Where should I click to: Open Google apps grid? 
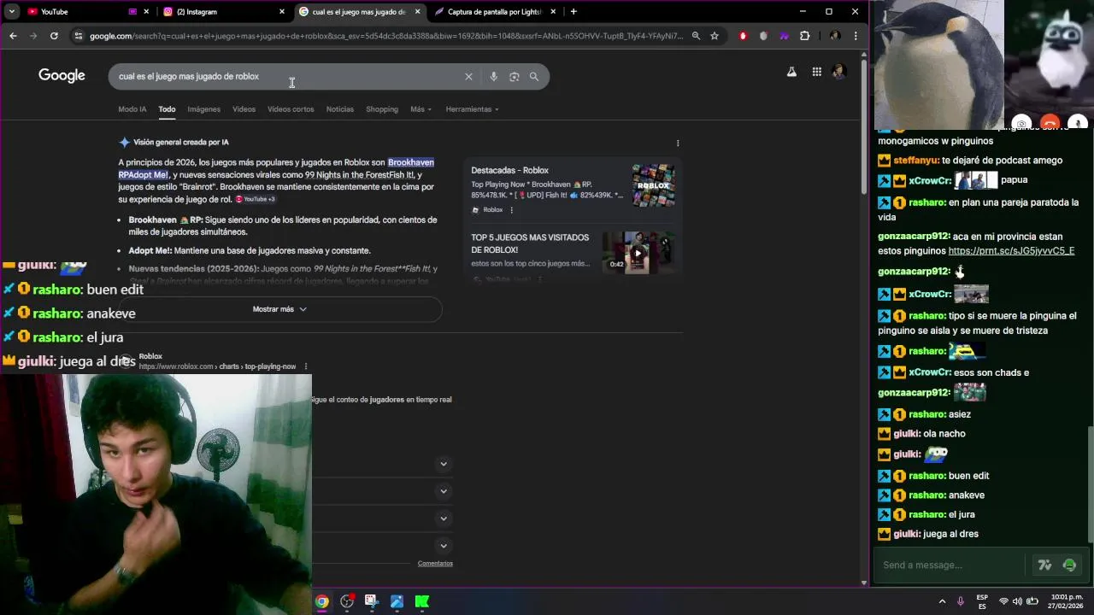817,73
